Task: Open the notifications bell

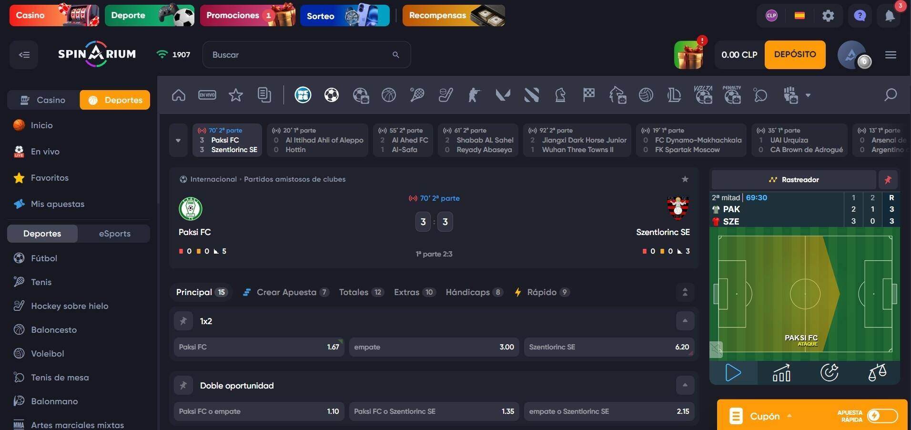Action: coord(890,16)
